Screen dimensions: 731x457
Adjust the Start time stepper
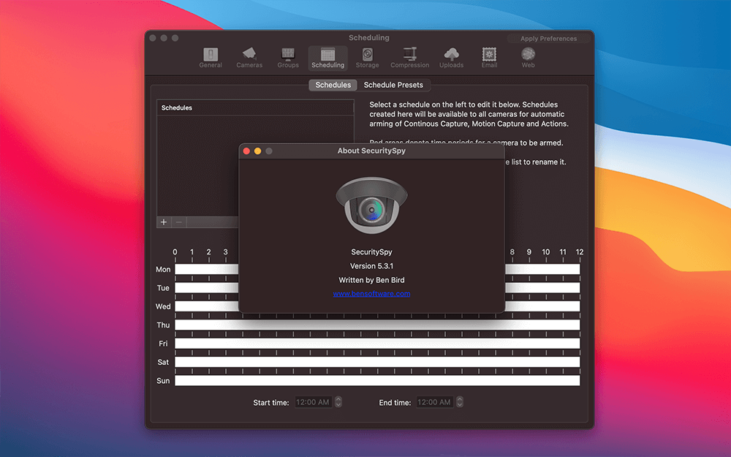pos(338,402)
